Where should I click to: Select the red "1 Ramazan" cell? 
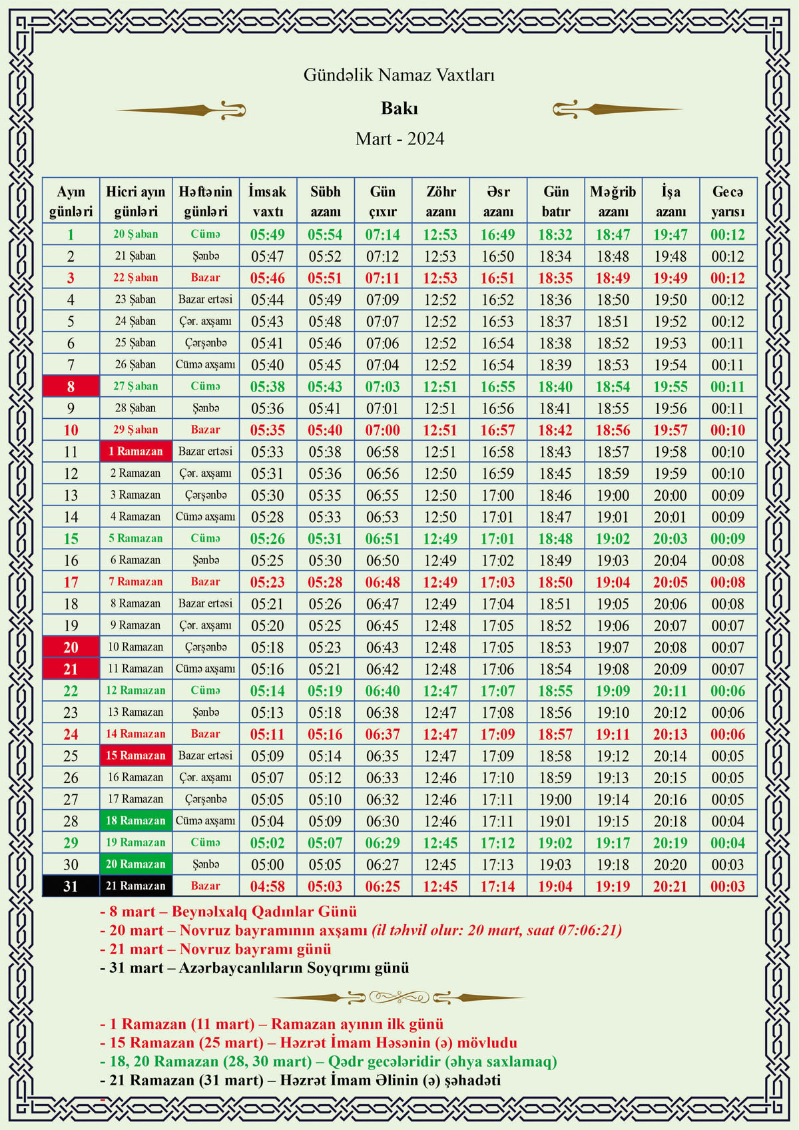pos(136,451)
